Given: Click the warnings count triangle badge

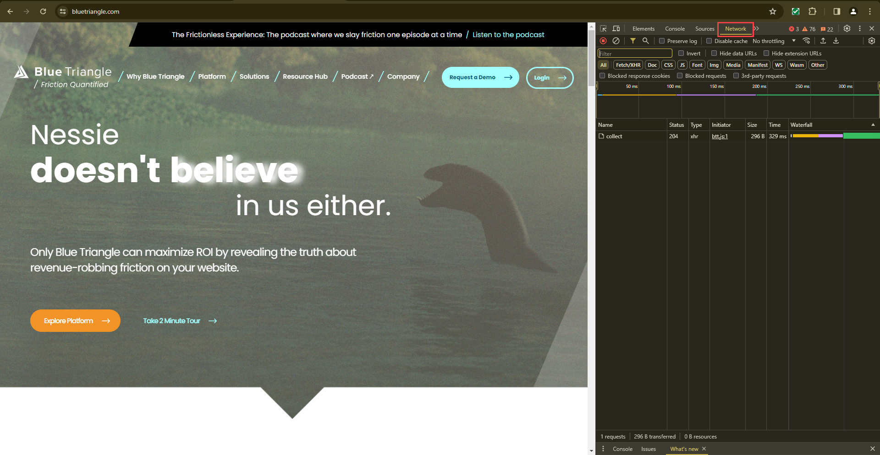Looking at the screenshot, I should [808, 29].
